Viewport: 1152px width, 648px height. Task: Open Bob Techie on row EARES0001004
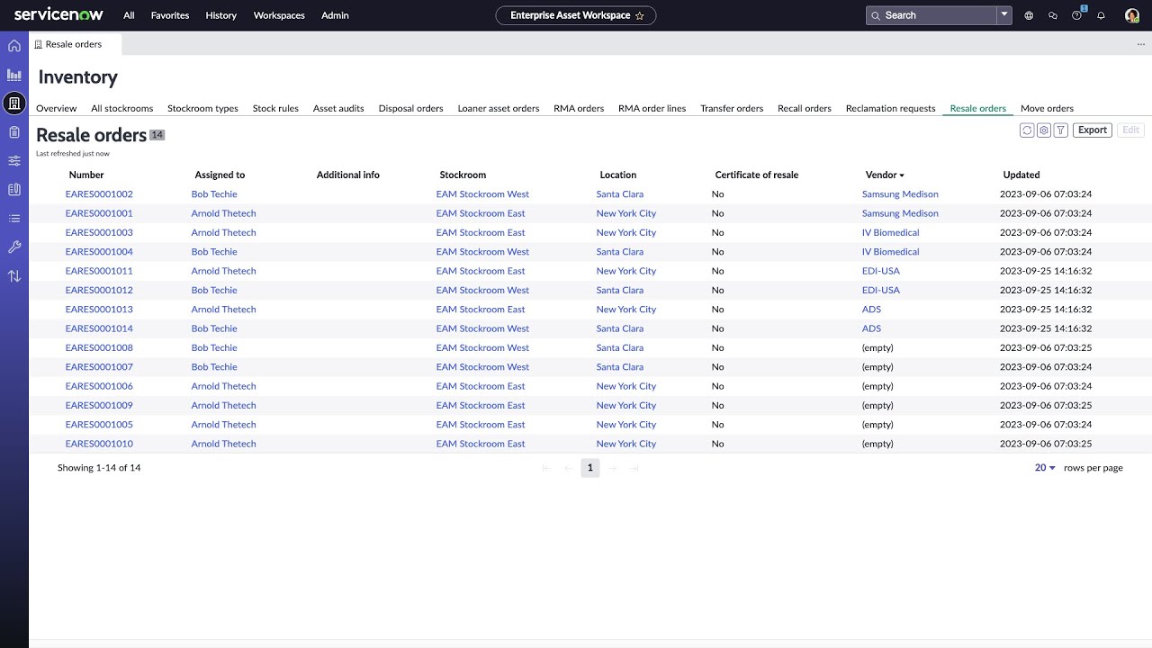[214, 252]
